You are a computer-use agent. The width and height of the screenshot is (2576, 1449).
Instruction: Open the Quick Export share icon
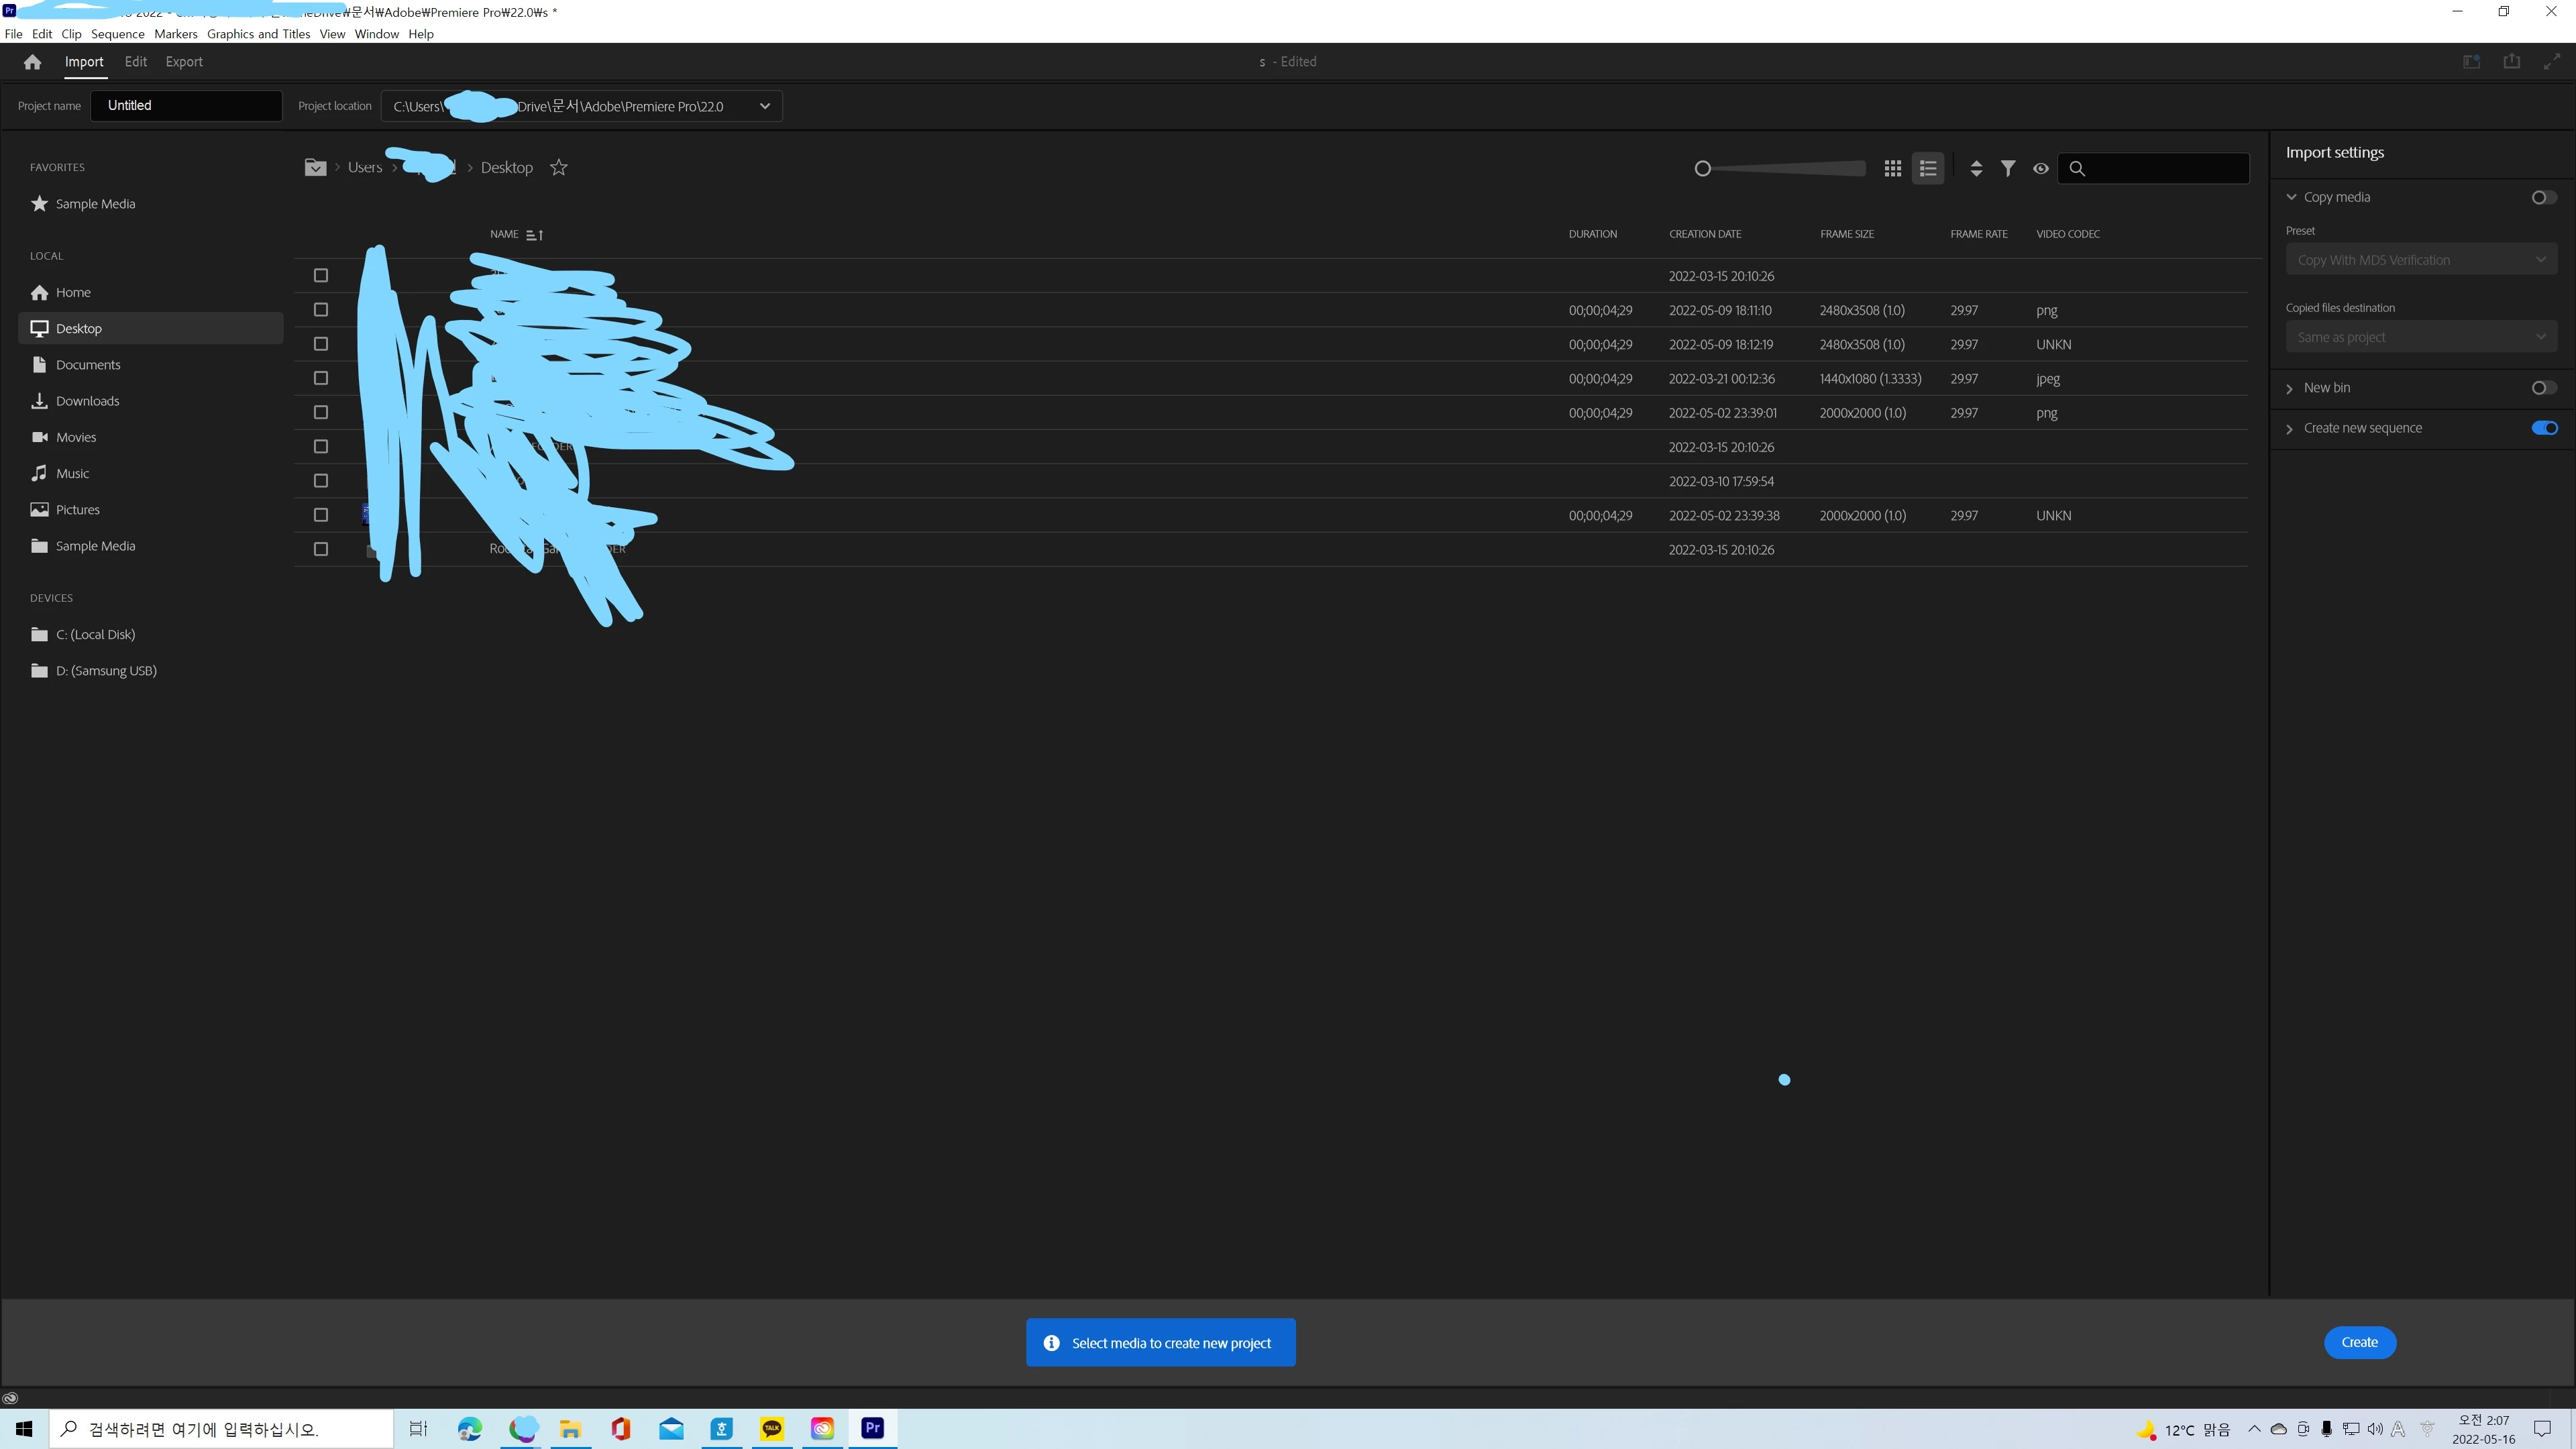[2511, 62]
